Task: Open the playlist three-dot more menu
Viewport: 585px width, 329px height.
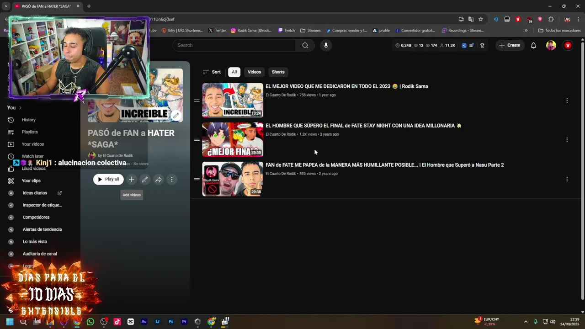Action: coord(172,180)
